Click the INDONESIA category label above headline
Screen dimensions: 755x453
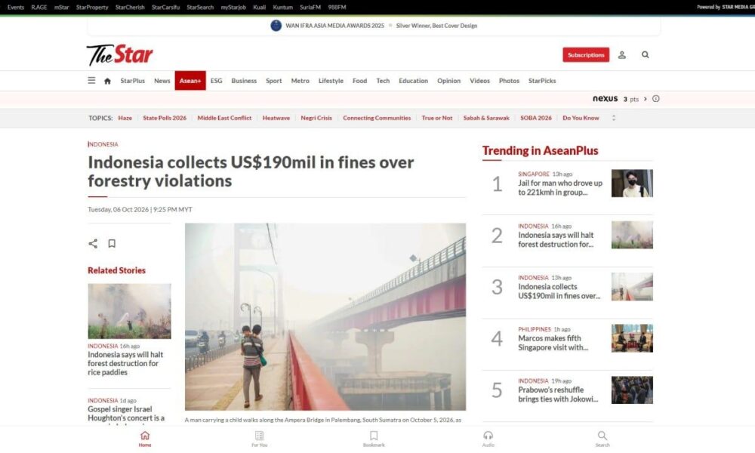click(103, 144)
